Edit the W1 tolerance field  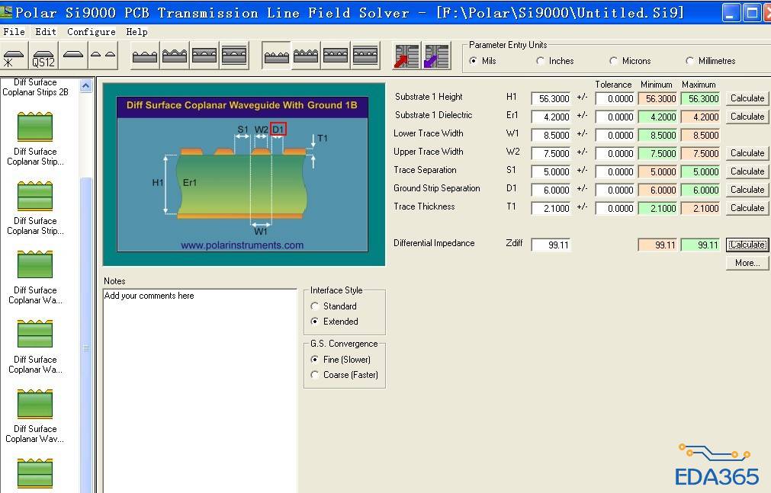(615, 135)
